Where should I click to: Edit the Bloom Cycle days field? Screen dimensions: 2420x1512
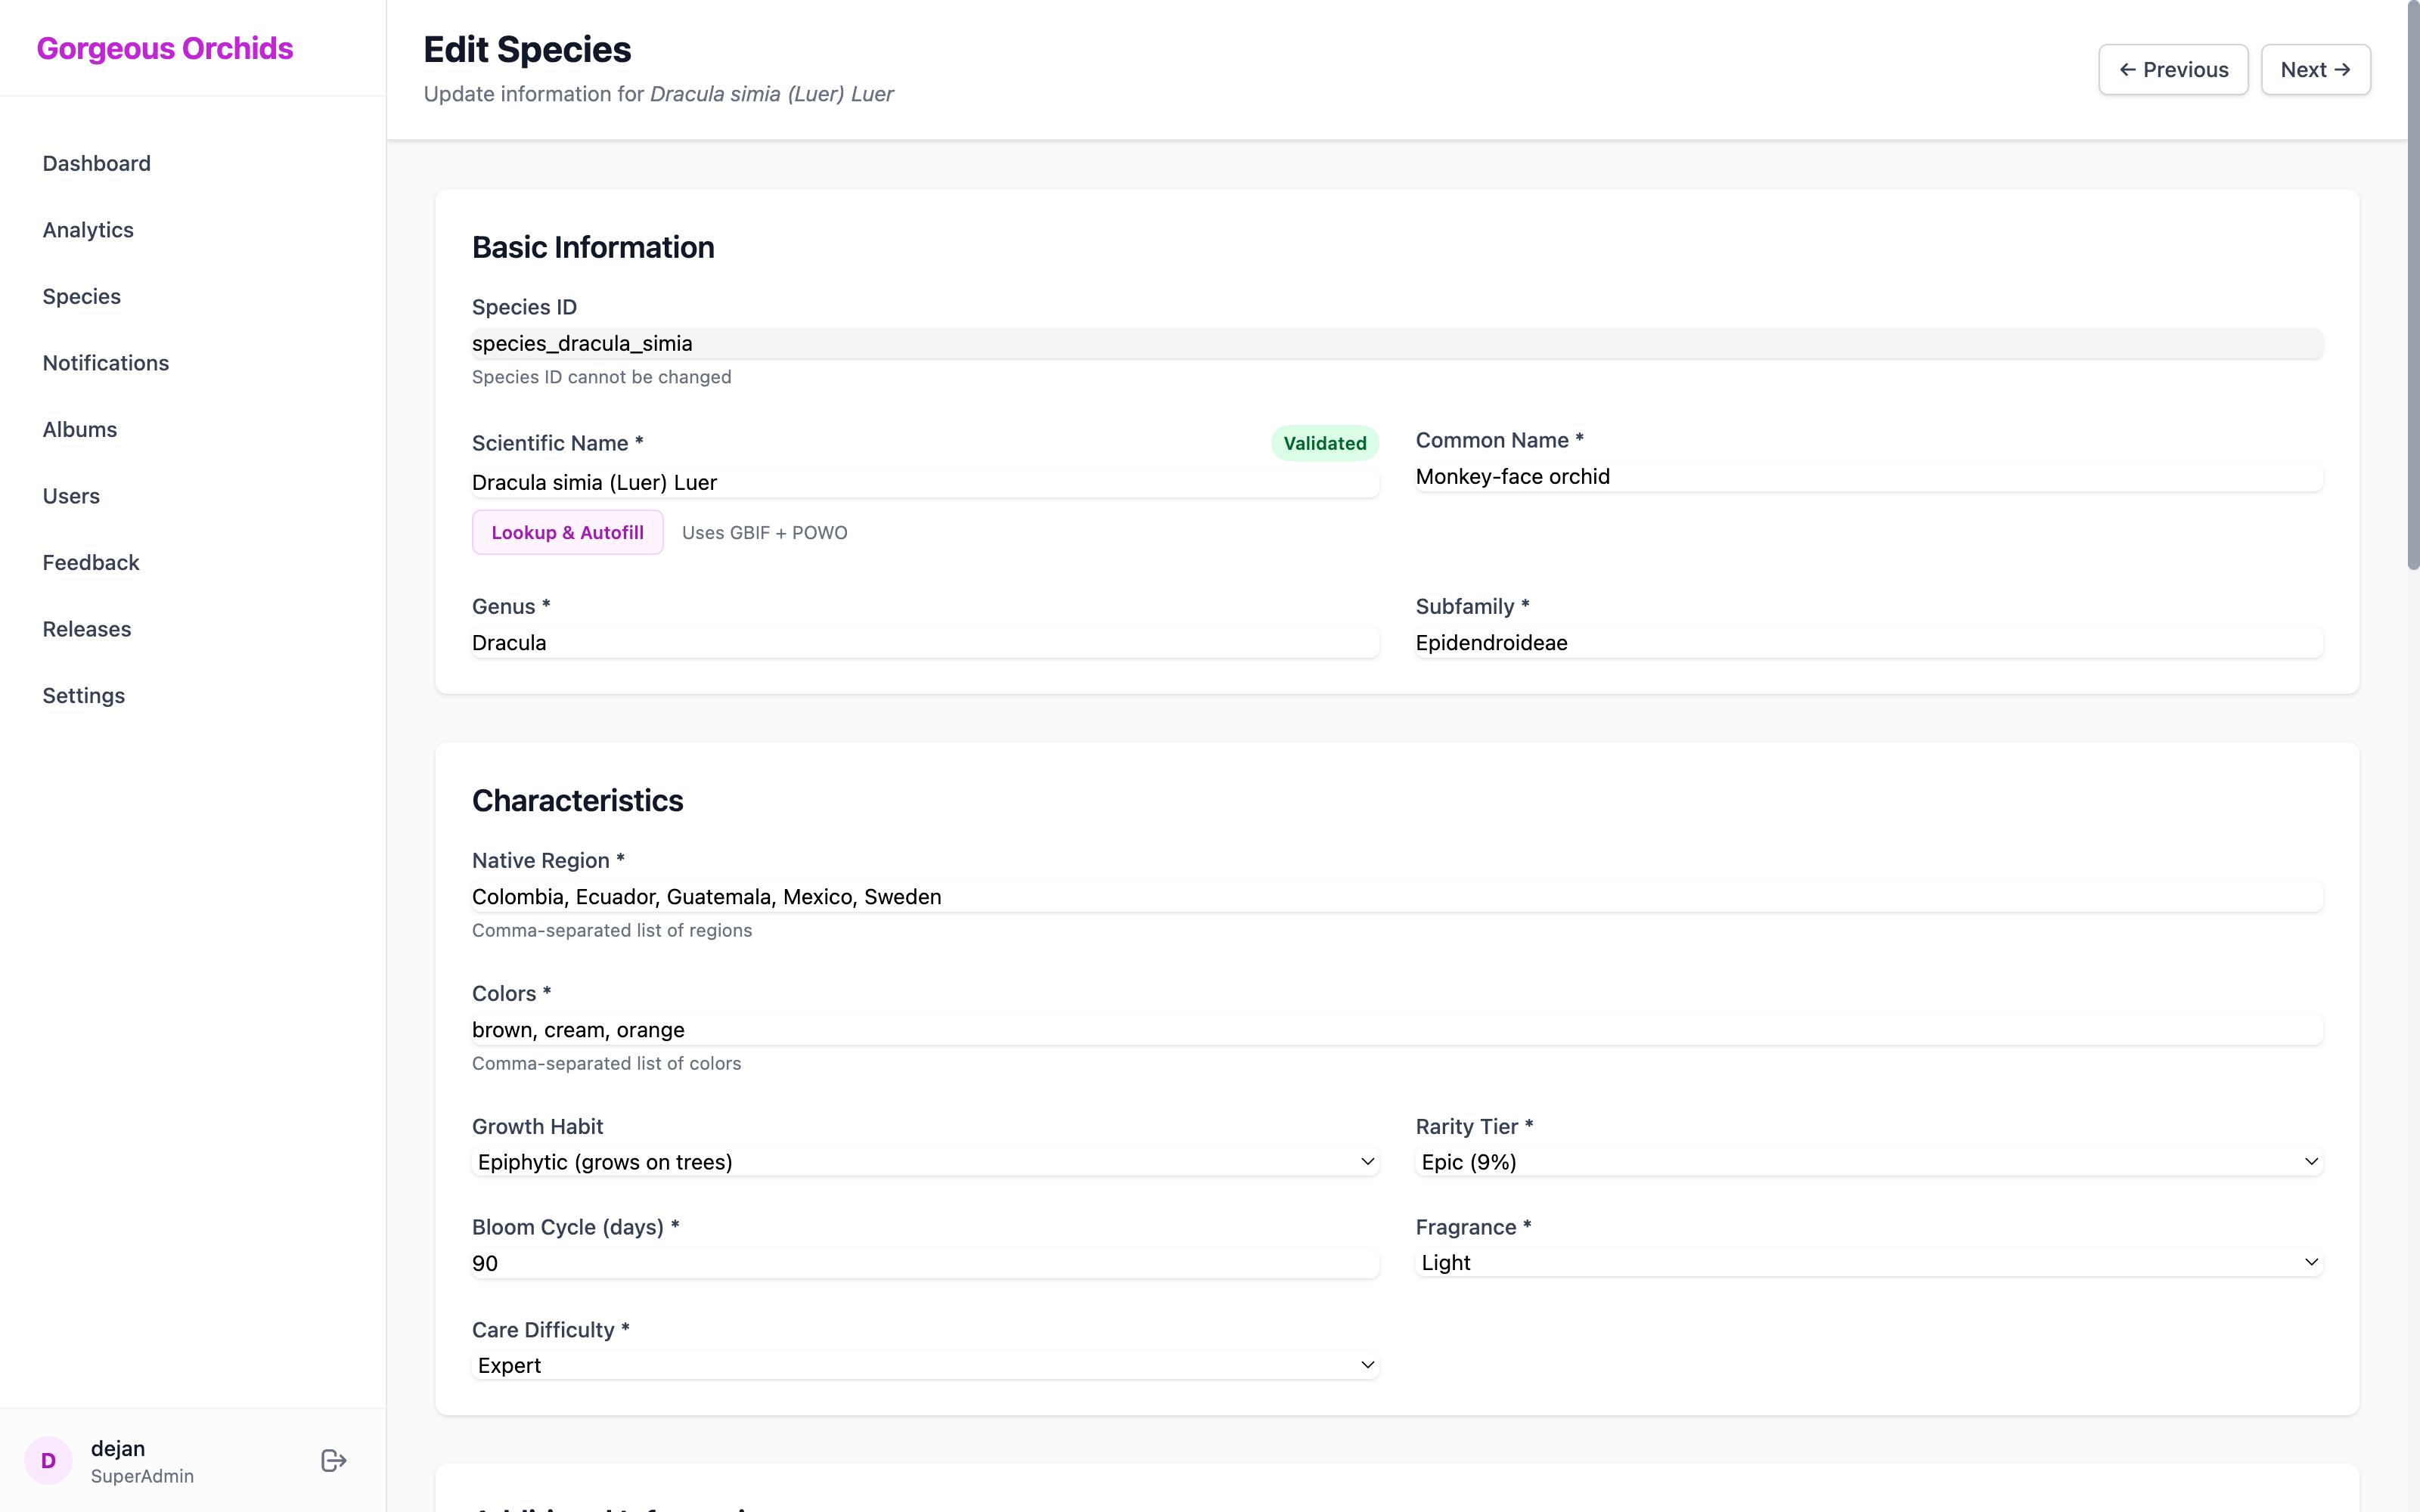(925, 1263)
